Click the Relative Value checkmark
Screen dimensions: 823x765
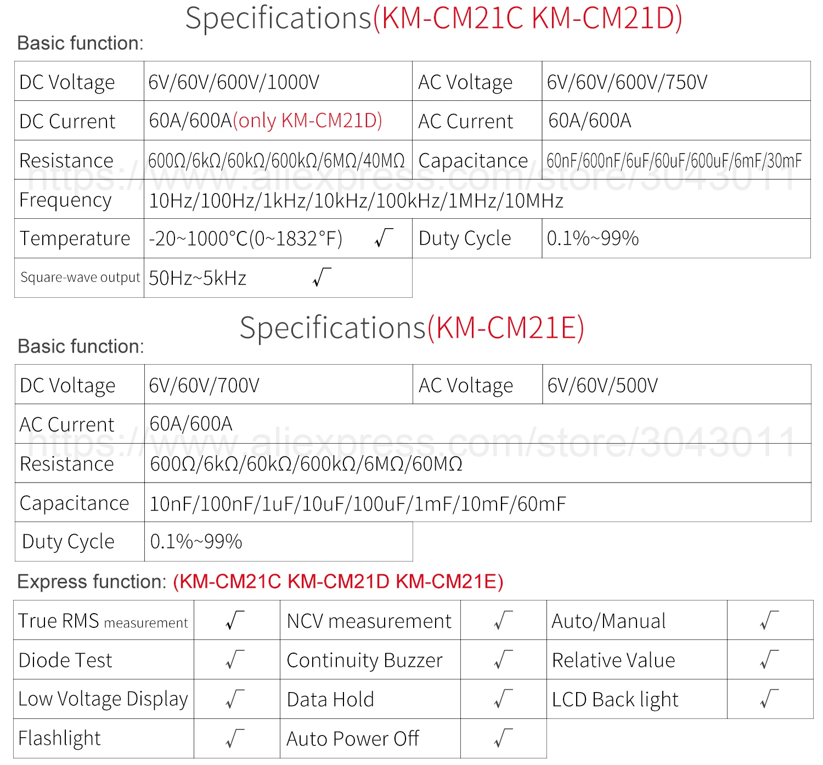pyautogui.click(x=770, y=660)
